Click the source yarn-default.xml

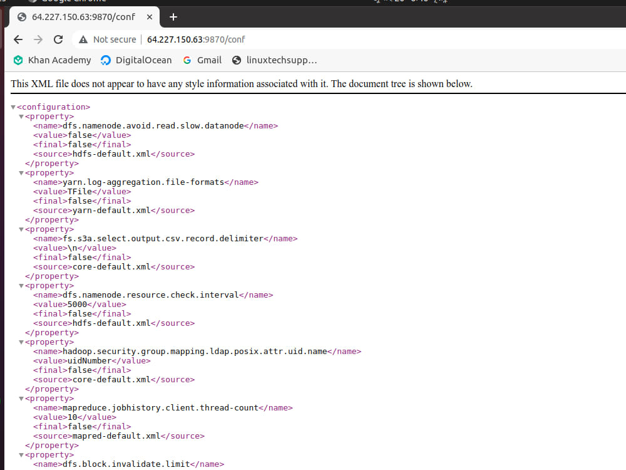click(112, 210)
